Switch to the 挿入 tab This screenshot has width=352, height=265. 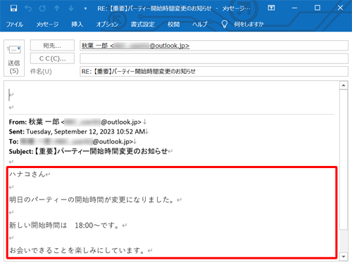77,24
